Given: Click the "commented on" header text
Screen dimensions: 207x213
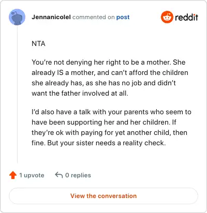Looking at the screenshot, I should [x=94, y=17].
